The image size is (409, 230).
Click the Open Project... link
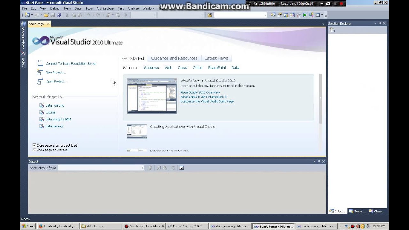[57, 81]
